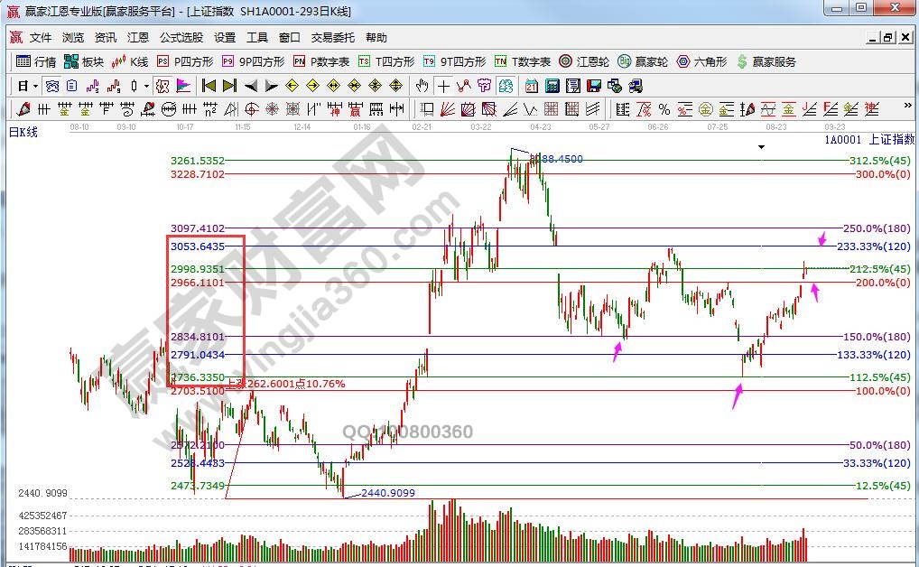Open the 六角形 hexagon chart
Viewport: 919px width, 567px height.
pyautogui.click(x=701, y=61)
